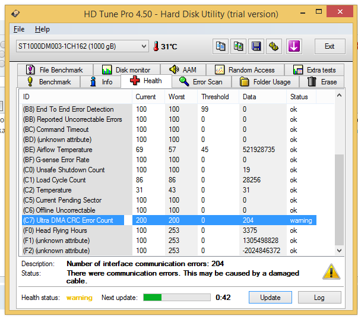The width and height of the screenshot is (358, 319).
Task: Select the (BD) unknown attribute row
Action: tap(169, 140)
